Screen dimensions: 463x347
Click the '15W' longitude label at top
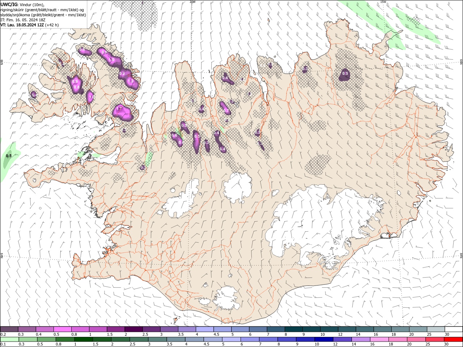pos(383,2)
